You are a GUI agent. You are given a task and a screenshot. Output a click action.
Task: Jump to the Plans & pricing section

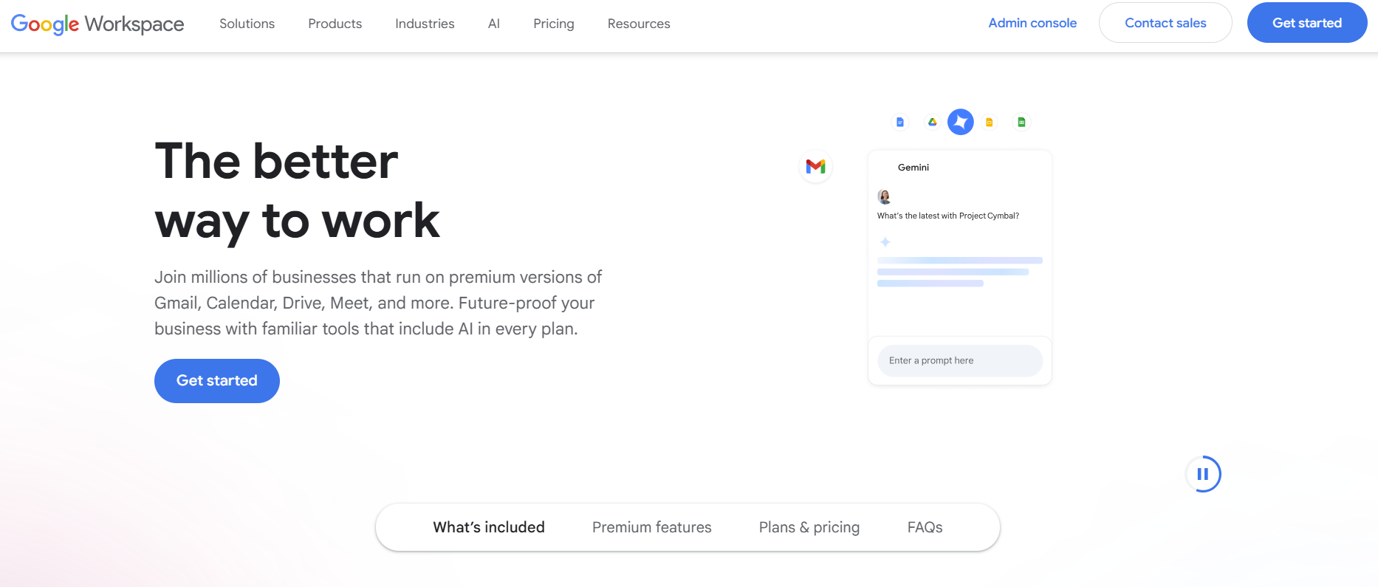click(x=809, y=527)
